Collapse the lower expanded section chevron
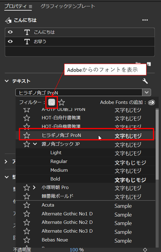Image resolution: width=161 pixels, height=252 pixels. (x=7, y=177)
